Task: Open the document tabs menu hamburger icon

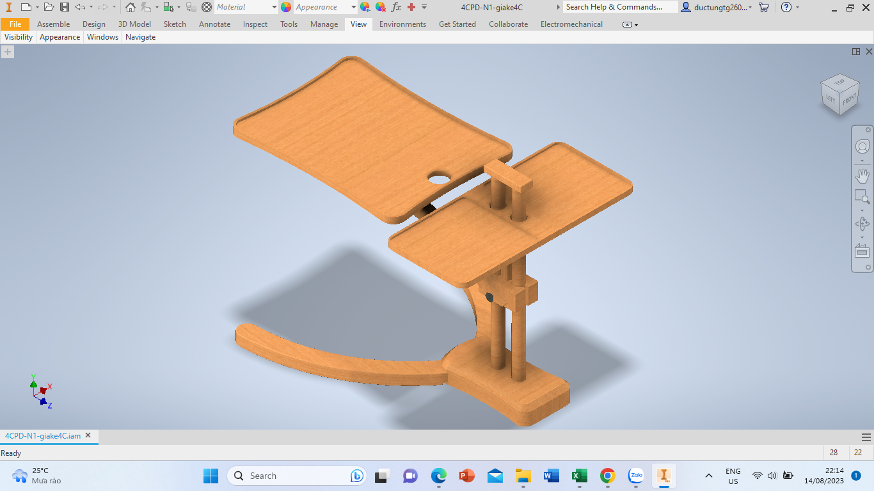Action: tap(866, 437)
